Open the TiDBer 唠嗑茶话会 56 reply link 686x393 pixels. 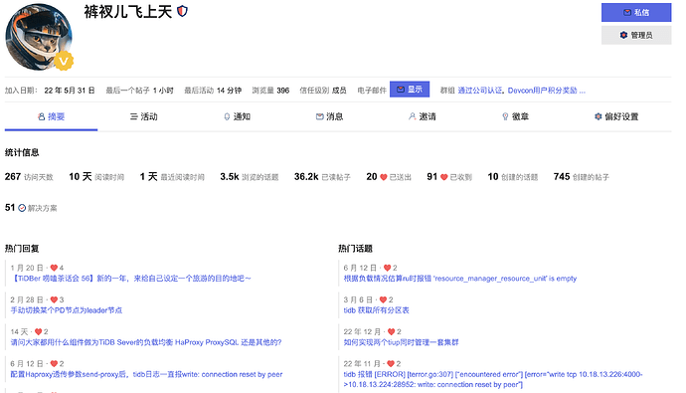tap(131, 279)
